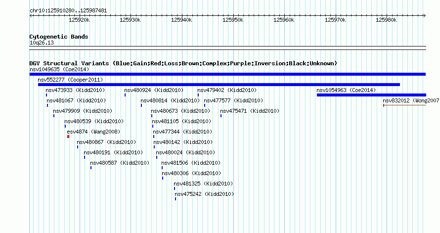This screenshot has width=440, height=233.
Task: Click blue marker under nsv480191
Action: tap(85, 157)
